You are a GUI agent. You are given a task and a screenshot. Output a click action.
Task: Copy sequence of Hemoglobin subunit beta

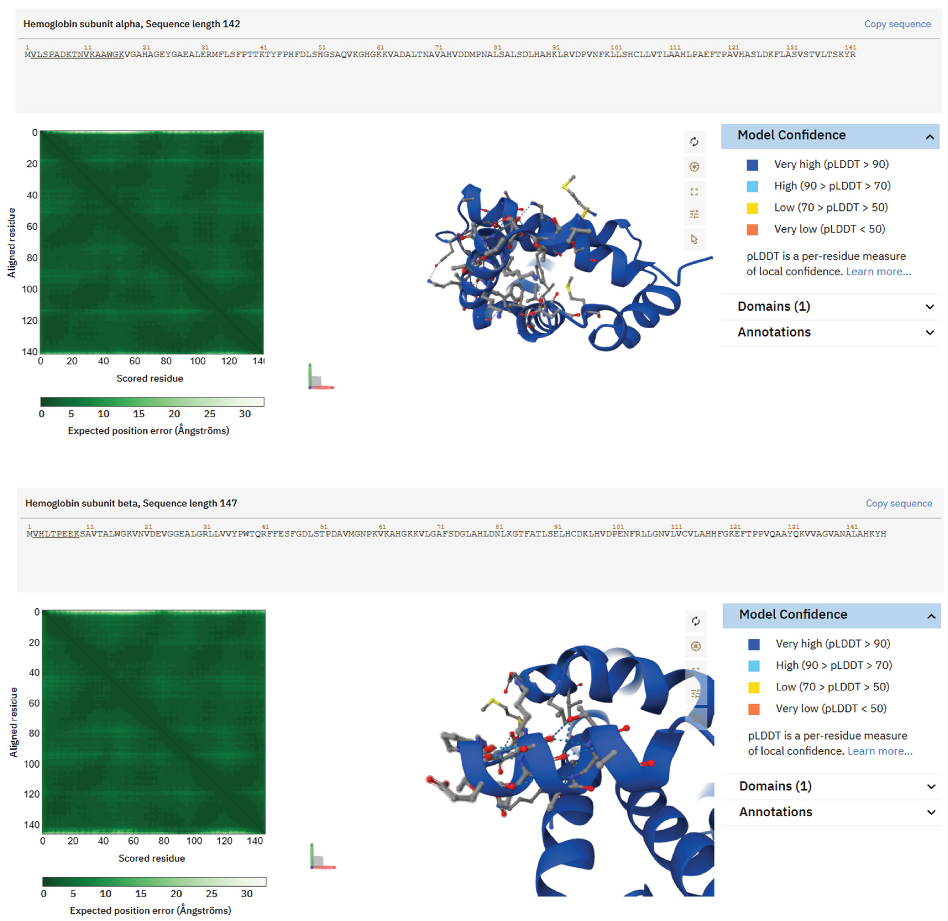tap(898, 503)
